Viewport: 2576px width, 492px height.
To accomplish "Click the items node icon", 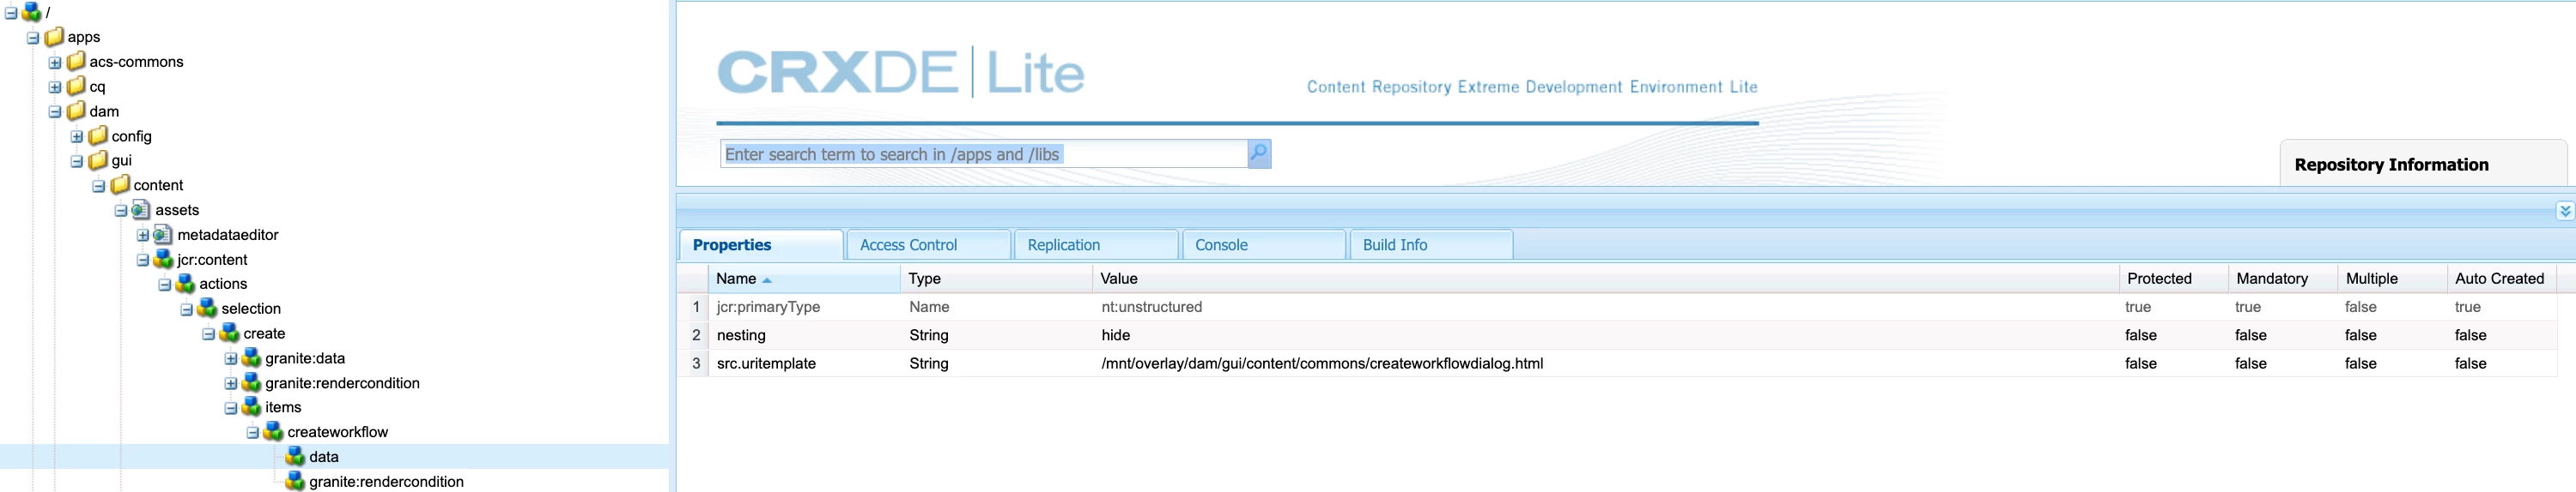I will click(x=252, y=407).
